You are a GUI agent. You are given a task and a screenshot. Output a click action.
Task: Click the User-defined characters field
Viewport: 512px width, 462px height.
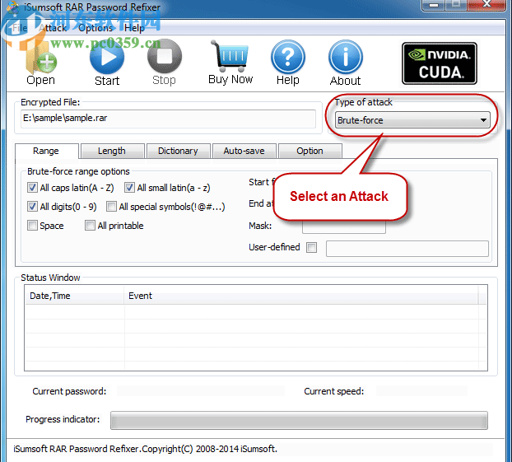pos(407,249)
